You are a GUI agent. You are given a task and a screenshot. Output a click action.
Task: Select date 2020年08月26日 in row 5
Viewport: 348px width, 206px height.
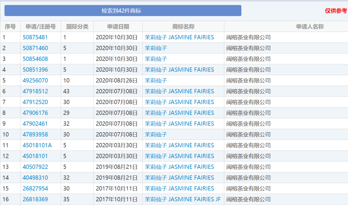click(117, 81)
